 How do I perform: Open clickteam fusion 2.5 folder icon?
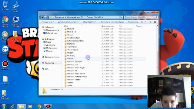[16, 36]
